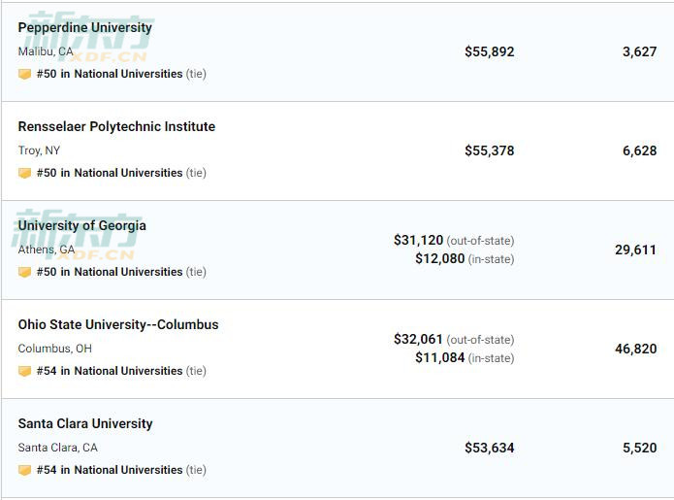The image size is (674, 500).
Task: Click Santa Clara's #54 in National Universities ranking
Action: [110, 470]
